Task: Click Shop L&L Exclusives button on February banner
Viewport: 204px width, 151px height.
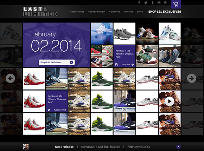Action: coord(57,63)
